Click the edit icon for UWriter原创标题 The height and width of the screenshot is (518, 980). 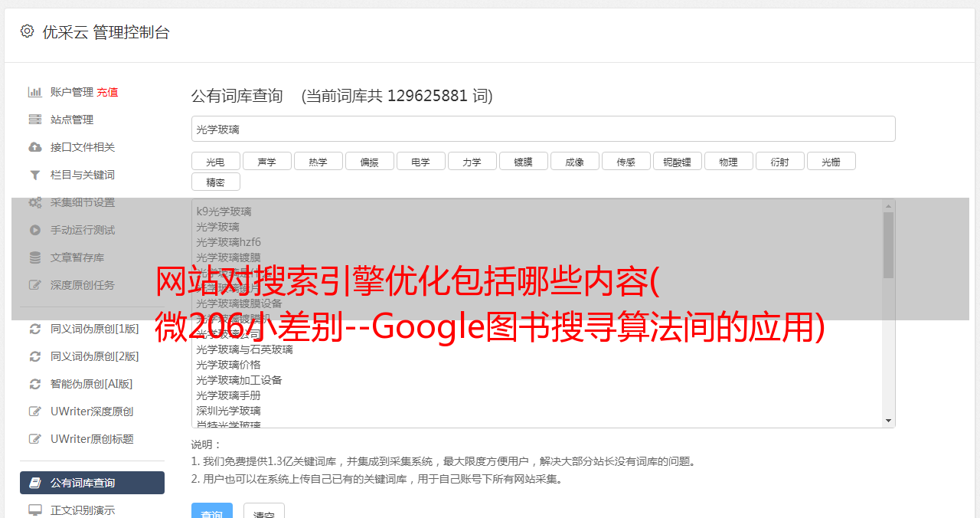[35, 439]
